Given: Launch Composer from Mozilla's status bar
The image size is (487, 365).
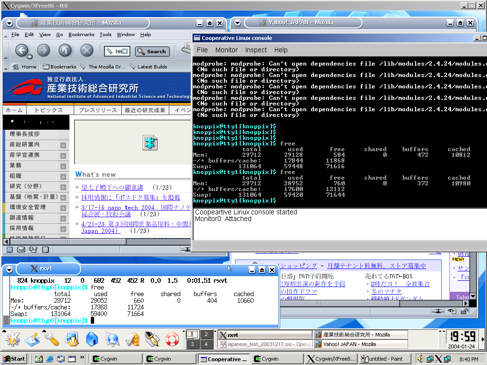Looking at the screenshot, I should 33,250.
